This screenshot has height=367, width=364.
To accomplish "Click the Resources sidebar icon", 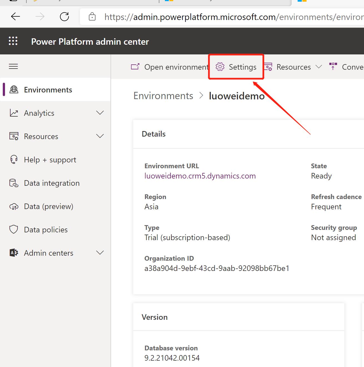I will (x=14, y=136).
